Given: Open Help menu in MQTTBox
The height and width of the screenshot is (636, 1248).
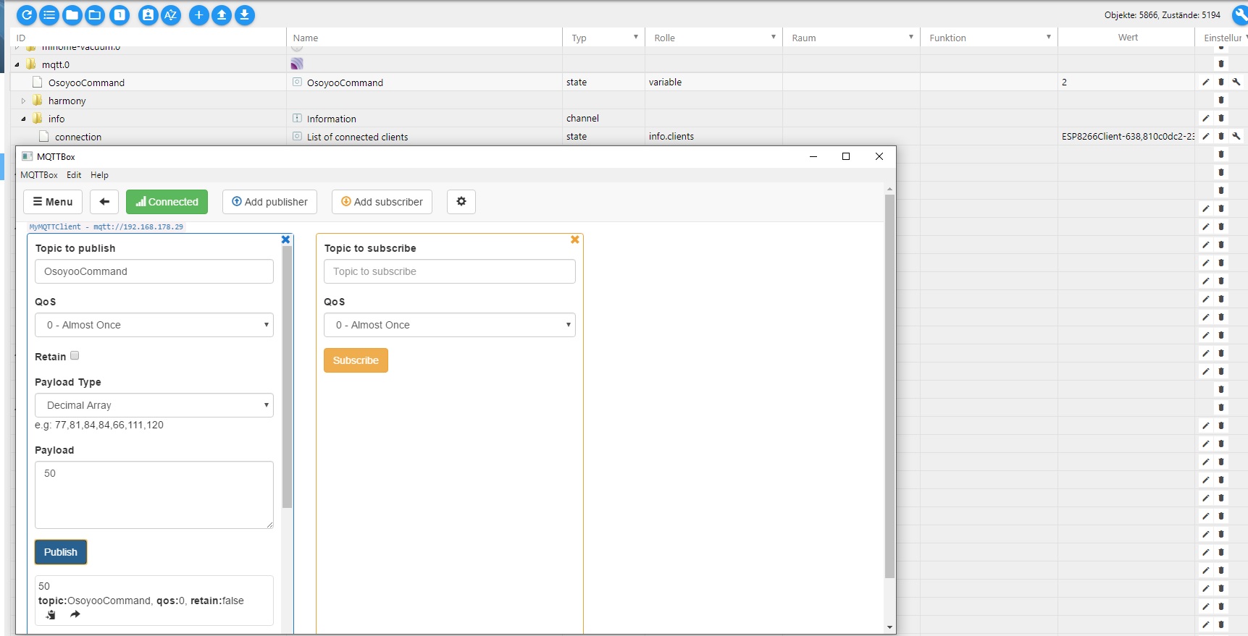Looking at the screenshot, I should tap(99, 175).
